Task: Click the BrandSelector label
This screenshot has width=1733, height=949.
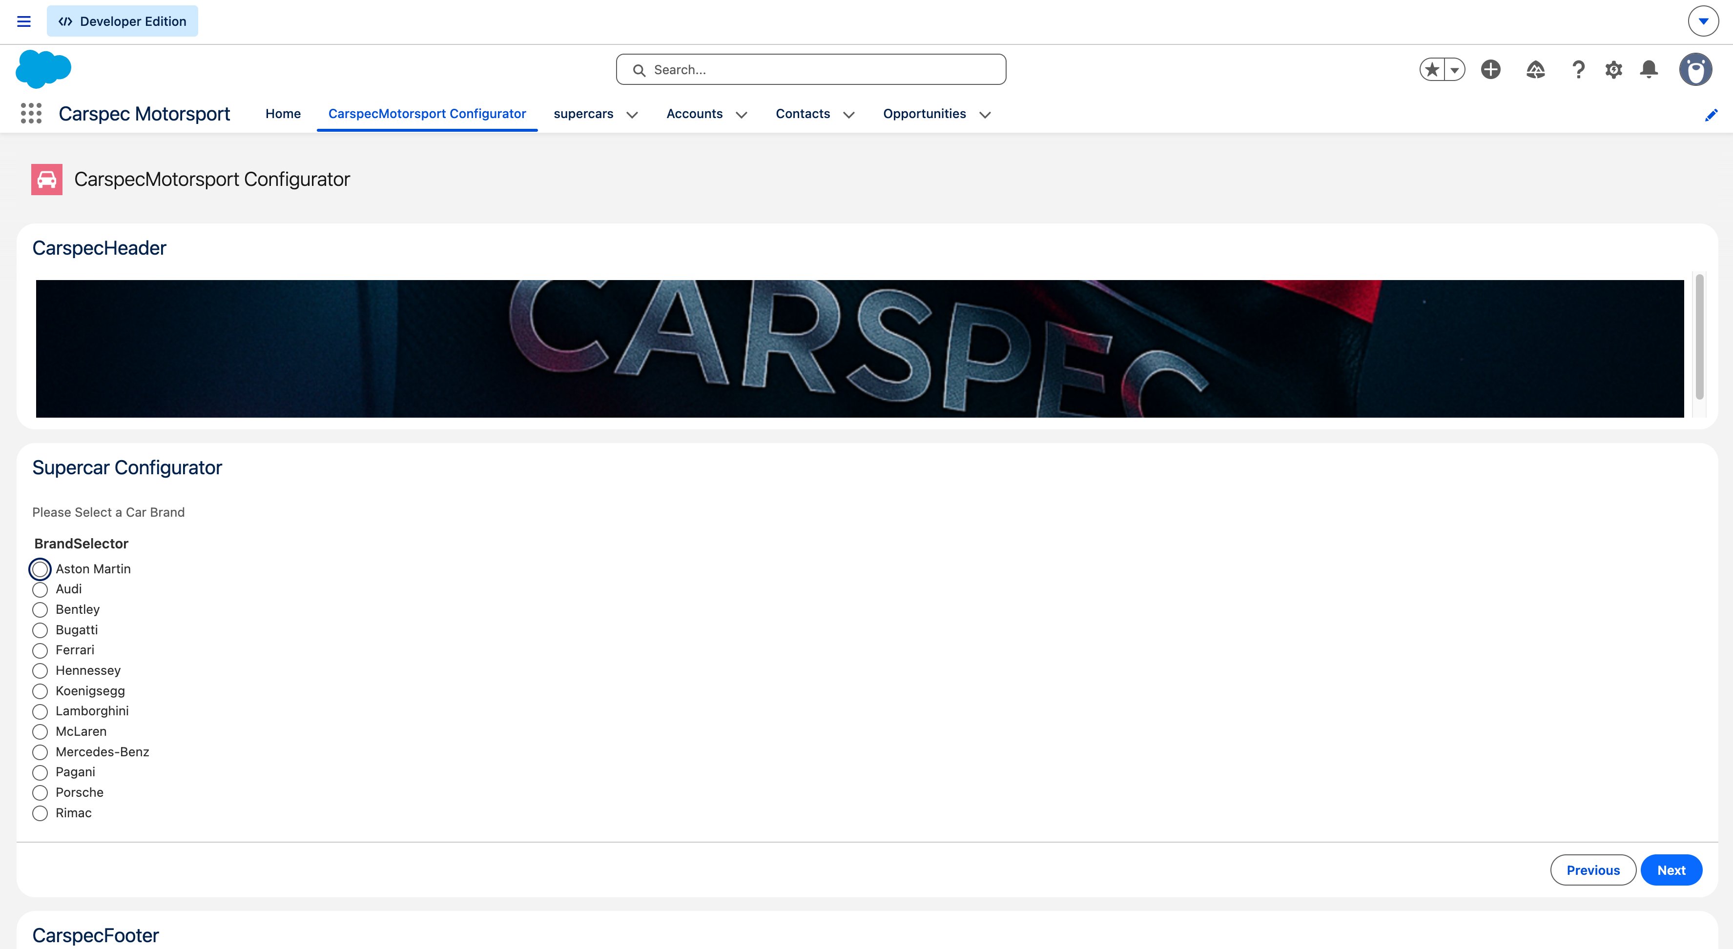Action: click(x=81, y=544)
